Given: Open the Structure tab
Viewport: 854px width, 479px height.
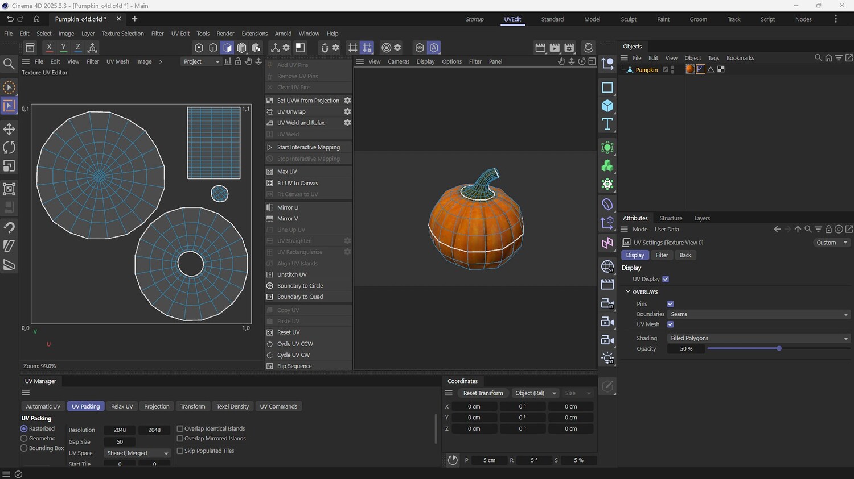Looking at the screenshot, I should [x=671, y=218].
